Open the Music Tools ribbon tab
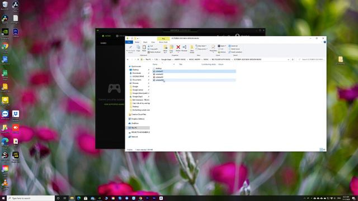Image resolution: width=358 pixels, height=201 pixels. (163, 42)
